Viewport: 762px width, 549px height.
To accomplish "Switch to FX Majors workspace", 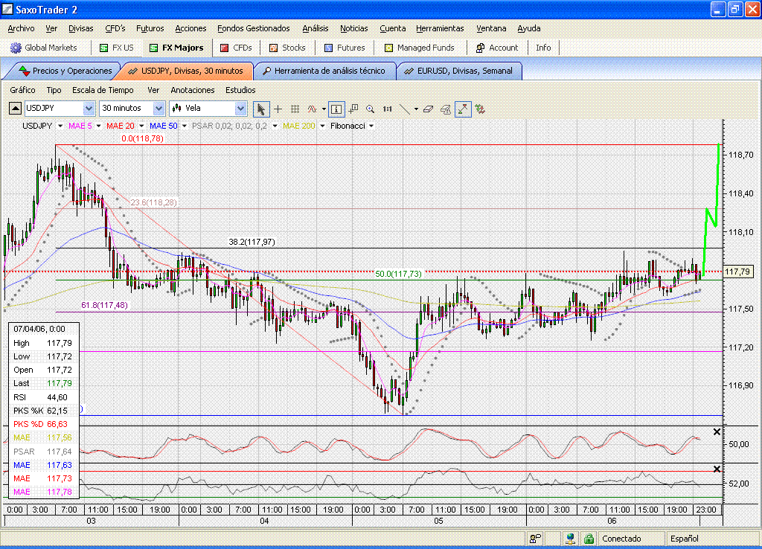I will pos(176,48).
